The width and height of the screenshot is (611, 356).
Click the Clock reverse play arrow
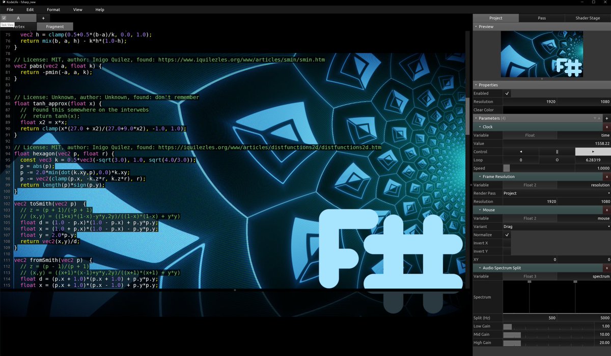(x=521, y=152)
